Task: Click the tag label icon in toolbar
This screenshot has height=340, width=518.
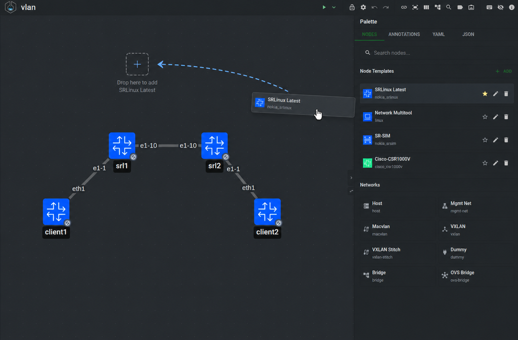Action: tap(460, 7)
